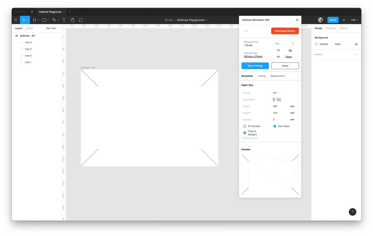
Task: Select the Comment tool
Action: (x=81, y=20)
